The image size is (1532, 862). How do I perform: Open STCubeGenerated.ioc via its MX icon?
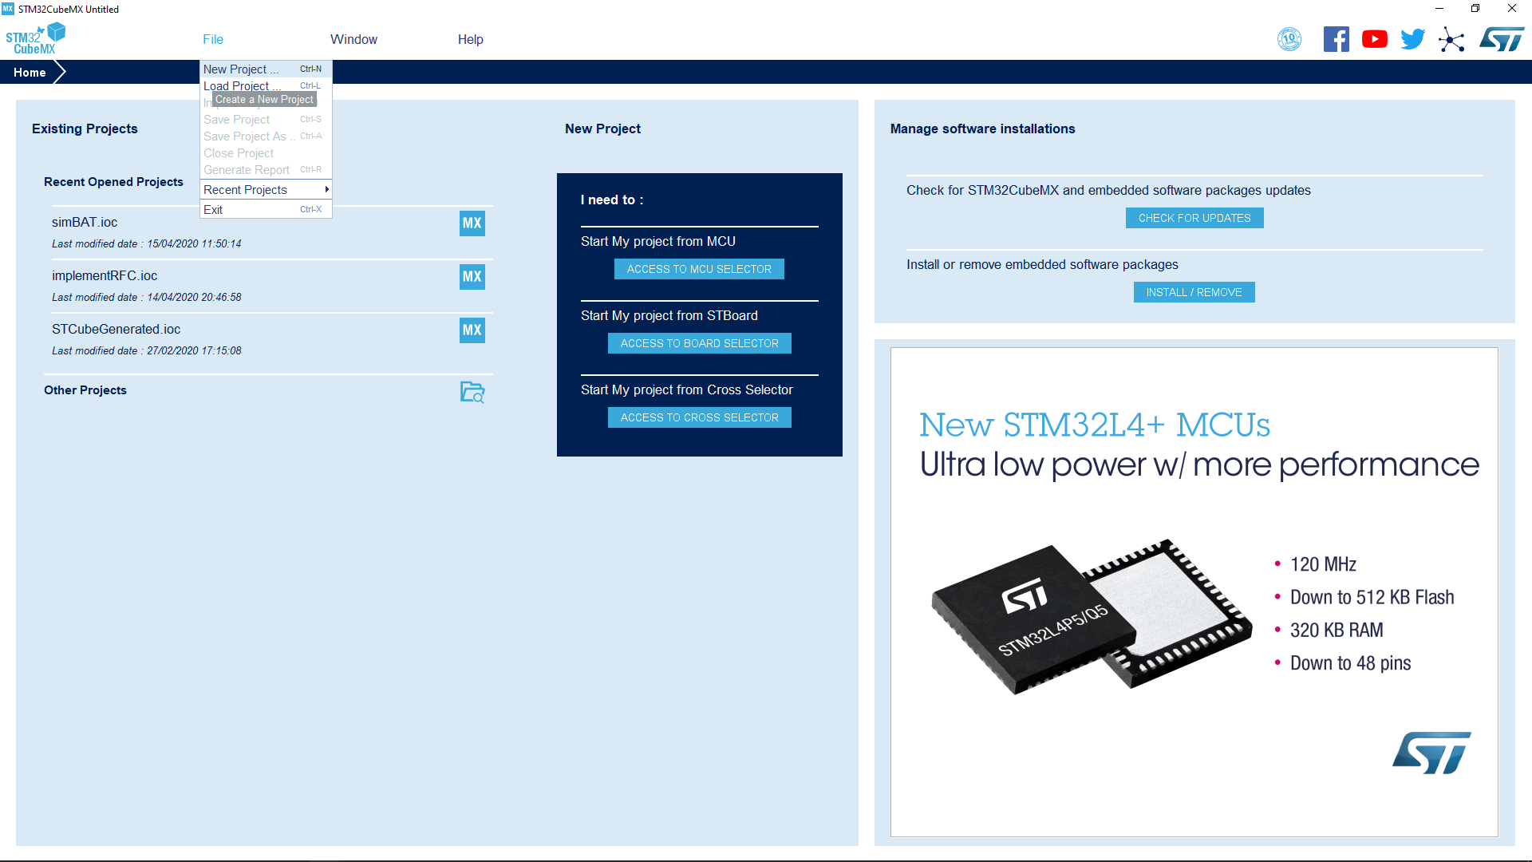(x=472, y=330)
